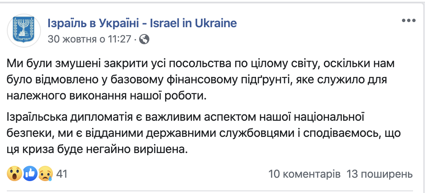Click the wow face reaction emoji
Image resolution: width=425 pixels, height=193 pixels.
[x=15, y=174]
